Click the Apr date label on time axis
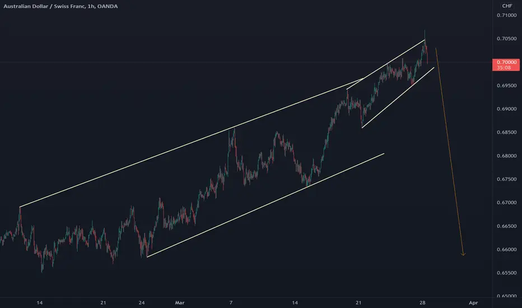Screen dimensions: 522x308 (473, 302)
